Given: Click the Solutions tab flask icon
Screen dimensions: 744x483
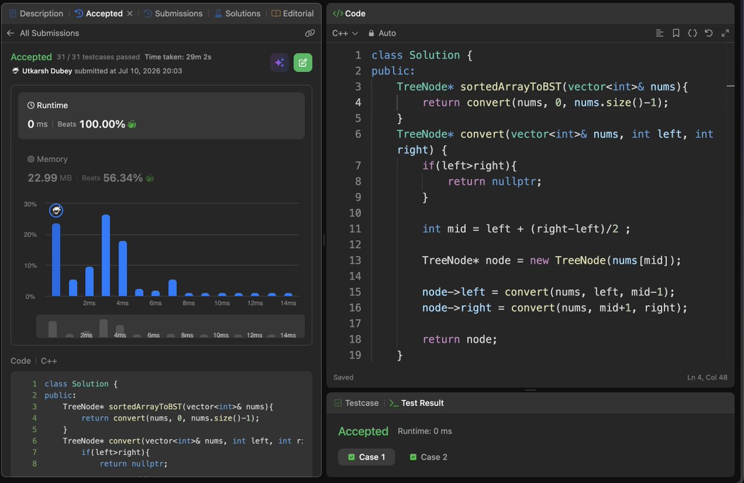Looking at the screenshot, I should click(218, 14).
